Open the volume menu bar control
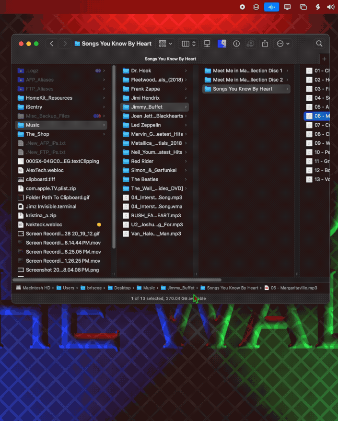The image size is (338, 421). pyautogui.click(x=330, y=7)
